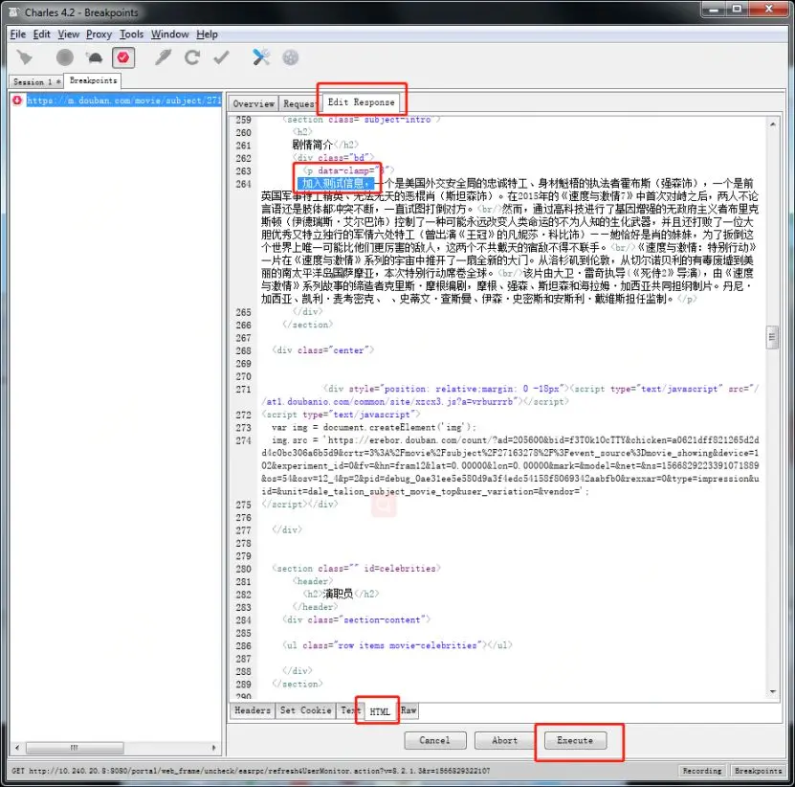
Task: Toggle the gray recording circle button
Action: pyautogui.click(x=64, y=57)
